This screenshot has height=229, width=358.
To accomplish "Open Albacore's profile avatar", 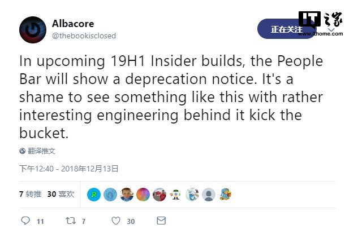I will [33, 30].
